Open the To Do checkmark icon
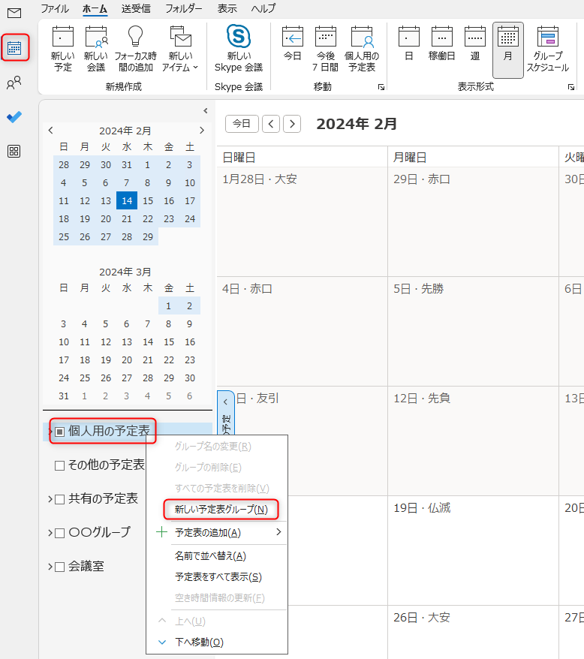584x659 pixels. point(14,117)
